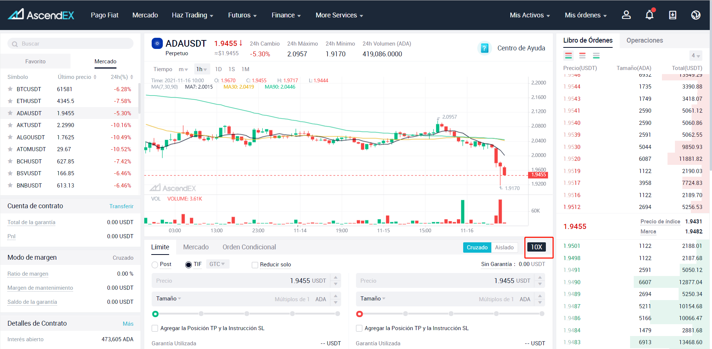
Task: Star the ATOMUSDT pair
Action: (x=10, y=149)
